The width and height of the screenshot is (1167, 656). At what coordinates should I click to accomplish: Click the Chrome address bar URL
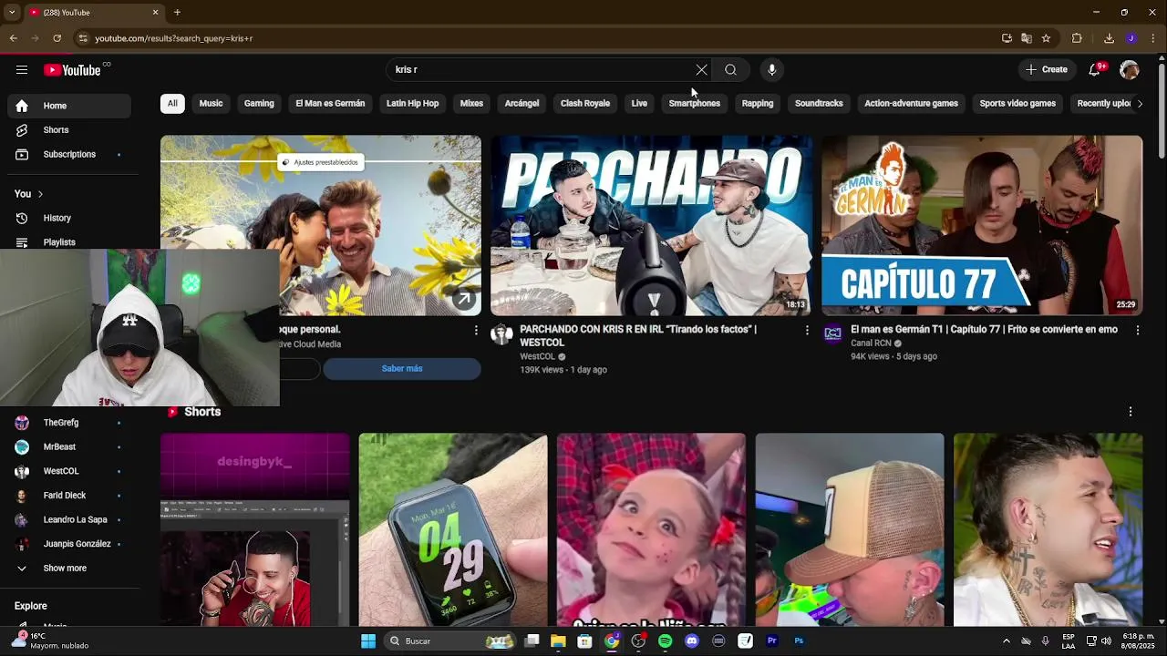pyautogui.click(x=174, y=38)
